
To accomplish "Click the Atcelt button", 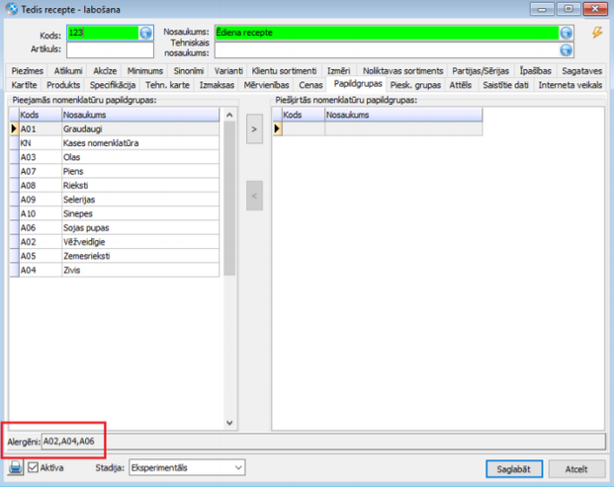I will (576, 469).
